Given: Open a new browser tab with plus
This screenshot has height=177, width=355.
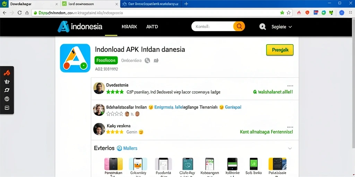Looking at the screenshot, I should [186, 4].
